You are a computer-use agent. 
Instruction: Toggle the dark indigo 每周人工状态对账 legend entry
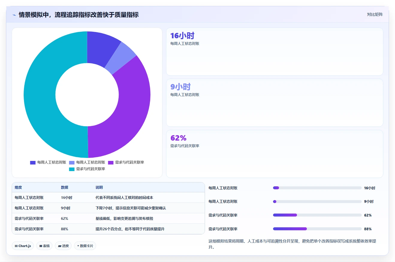click(48, 162)
